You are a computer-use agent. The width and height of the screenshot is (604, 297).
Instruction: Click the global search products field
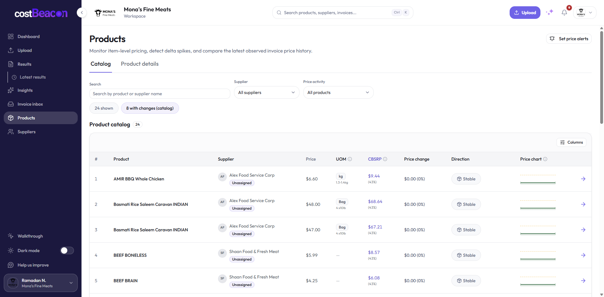(x=343, y=13)
